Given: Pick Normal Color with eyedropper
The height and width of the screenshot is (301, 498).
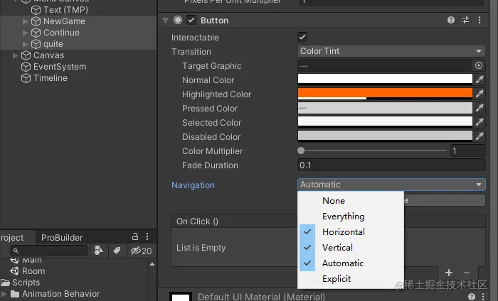Looking at the screenshot, I should (480, 80).
